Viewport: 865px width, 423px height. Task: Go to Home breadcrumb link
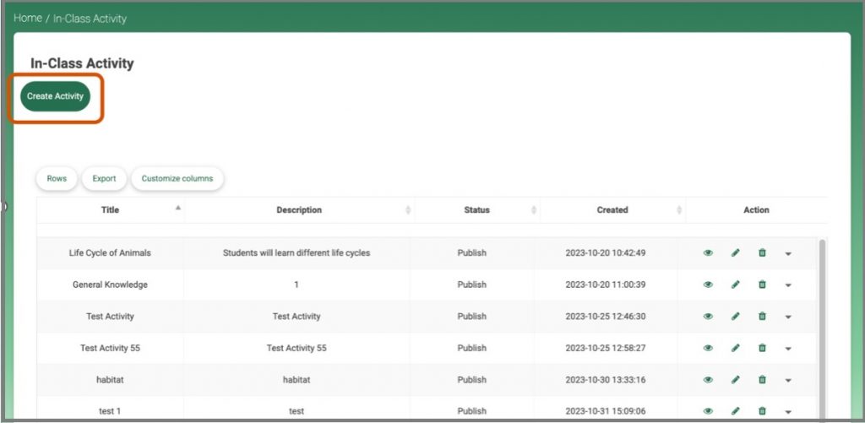28,18
